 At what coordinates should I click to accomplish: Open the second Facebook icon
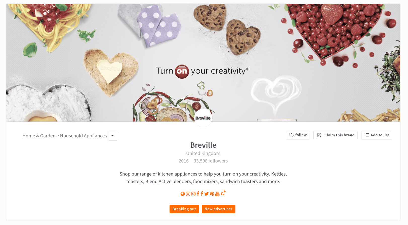[202, 194]
